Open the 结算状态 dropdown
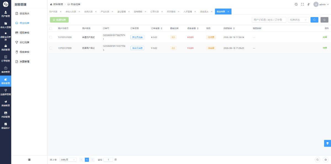 (x=298, y=20)
